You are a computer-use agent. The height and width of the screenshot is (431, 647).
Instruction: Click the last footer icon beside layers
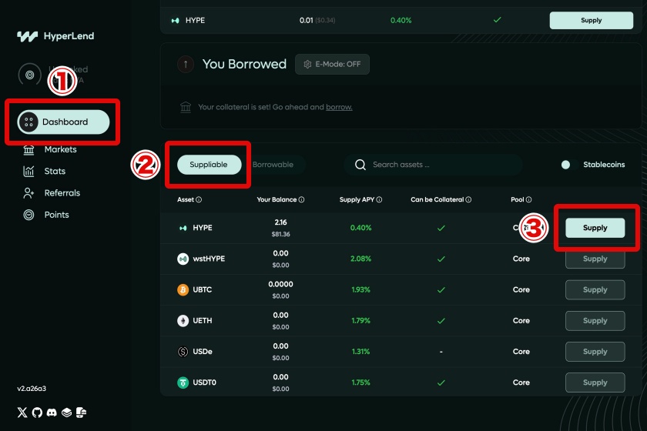tap(82, 413)
